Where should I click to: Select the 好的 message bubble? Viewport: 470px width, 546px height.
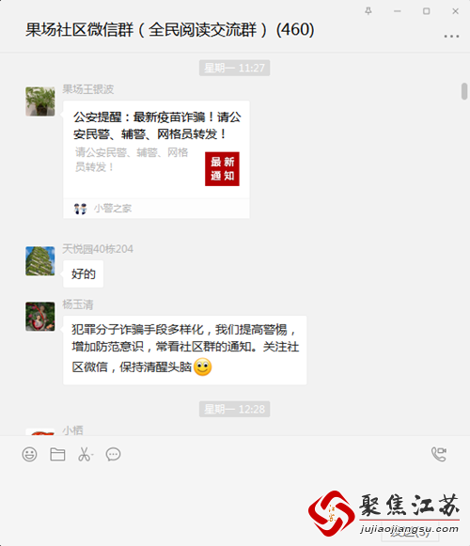[84, 274]
